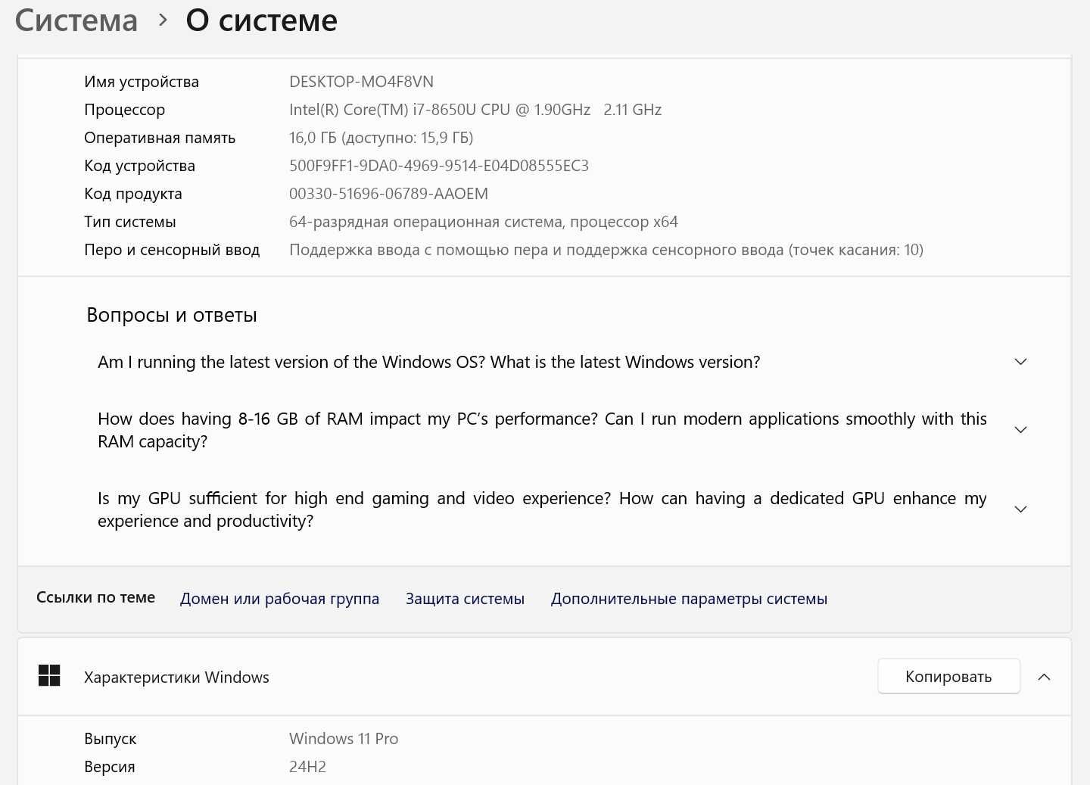Click the Процессор label

click(x=124, y=110)
